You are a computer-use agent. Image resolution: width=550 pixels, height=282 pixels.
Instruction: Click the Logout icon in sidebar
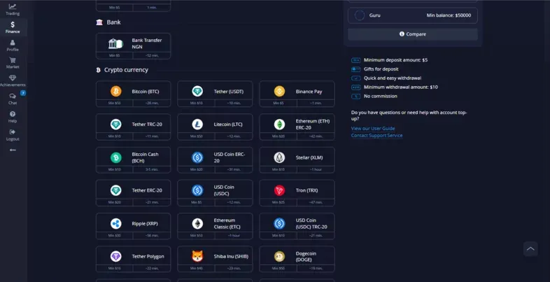[13, 132]
